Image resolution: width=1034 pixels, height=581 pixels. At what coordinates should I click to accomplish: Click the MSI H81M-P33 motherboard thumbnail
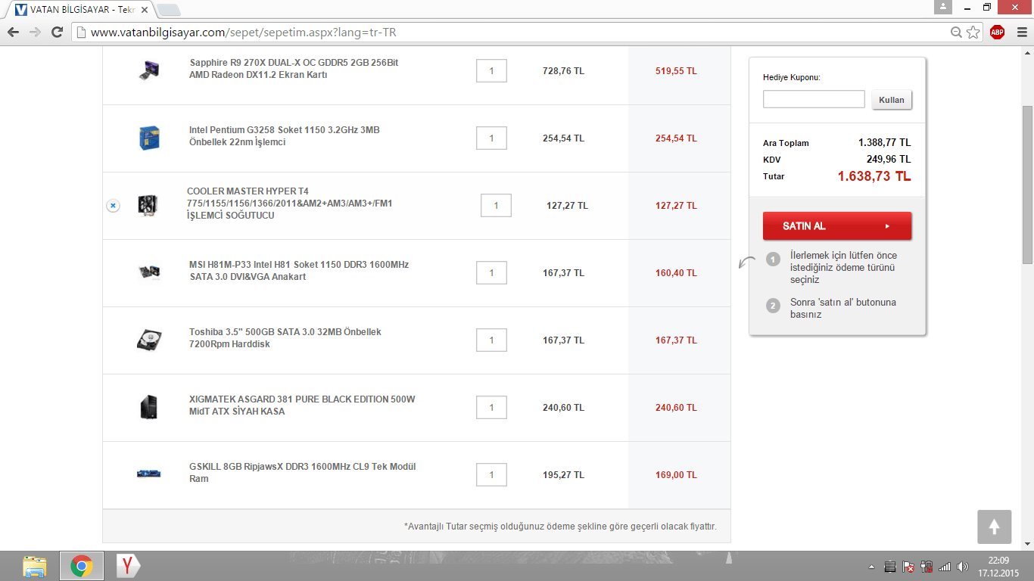point(148,272)
